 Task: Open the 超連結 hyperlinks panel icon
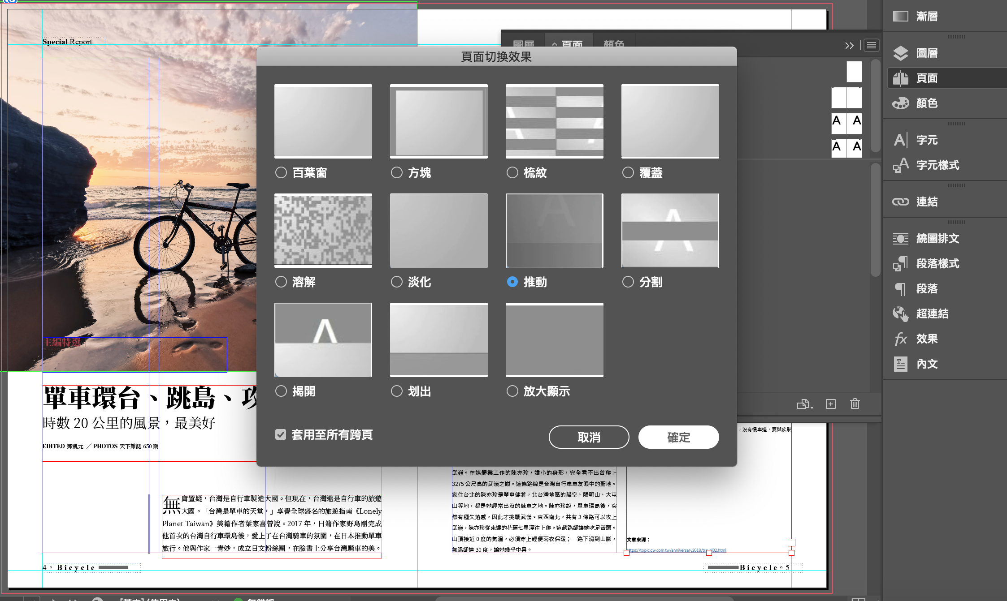pyautogui.click(x=900, y=314)
